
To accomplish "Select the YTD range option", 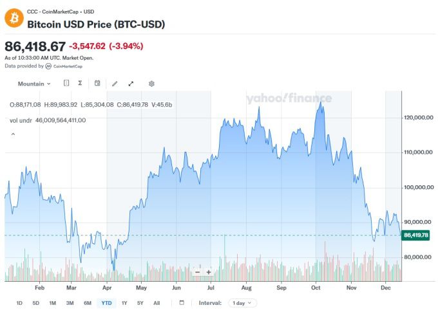I will coord(106,303).
